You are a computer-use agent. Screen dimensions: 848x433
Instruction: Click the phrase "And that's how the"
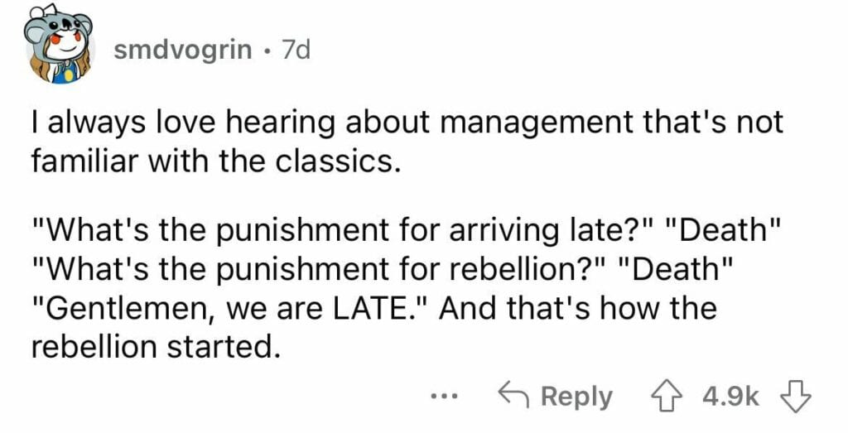click(578, 308)
